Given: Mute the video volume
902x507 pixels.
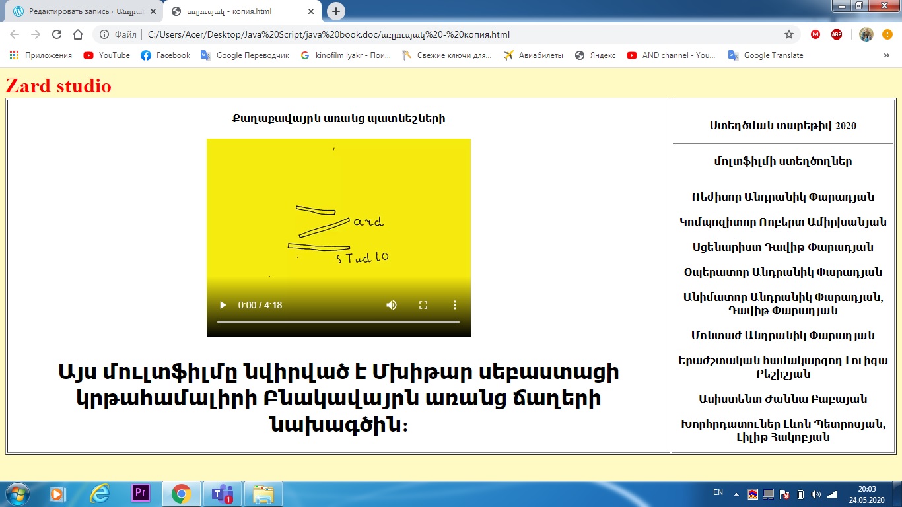Looking at the screenshot, I should pyautogui.click(x=392, y=305).
